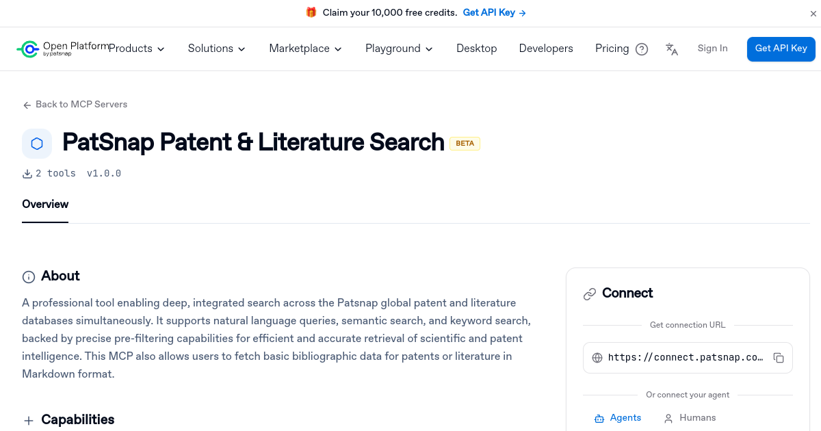This screenshot has height=431, width=821.
Task: Open the Pricing page
Action: coord(612,49)
